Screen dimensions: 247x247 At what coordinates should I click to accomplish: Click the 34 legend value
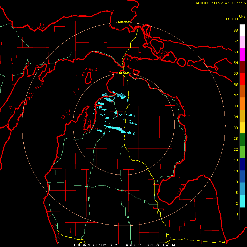(236, 117)
